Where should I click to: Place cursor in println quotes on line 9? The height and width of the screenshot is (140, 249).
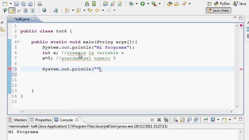coord(97,69)
